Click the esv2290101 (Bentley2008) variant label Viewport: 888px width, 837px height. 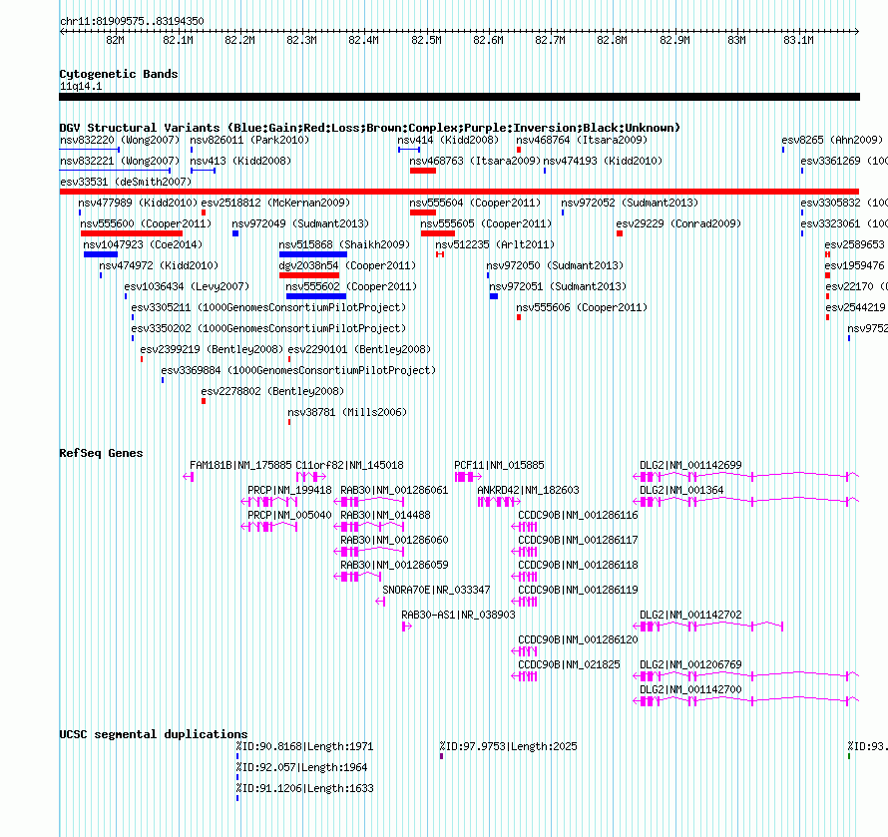[x=359, y=349]
